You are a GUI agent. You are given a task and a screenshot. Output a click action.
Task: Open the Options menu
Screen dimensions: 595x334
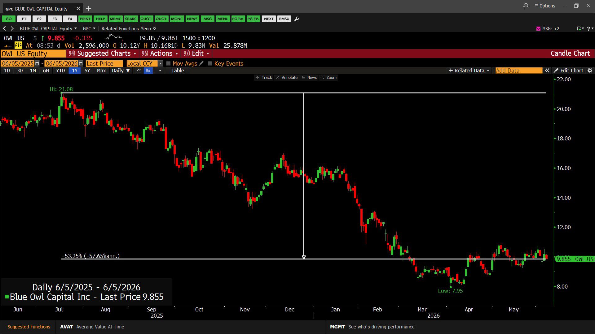point(545,6)
